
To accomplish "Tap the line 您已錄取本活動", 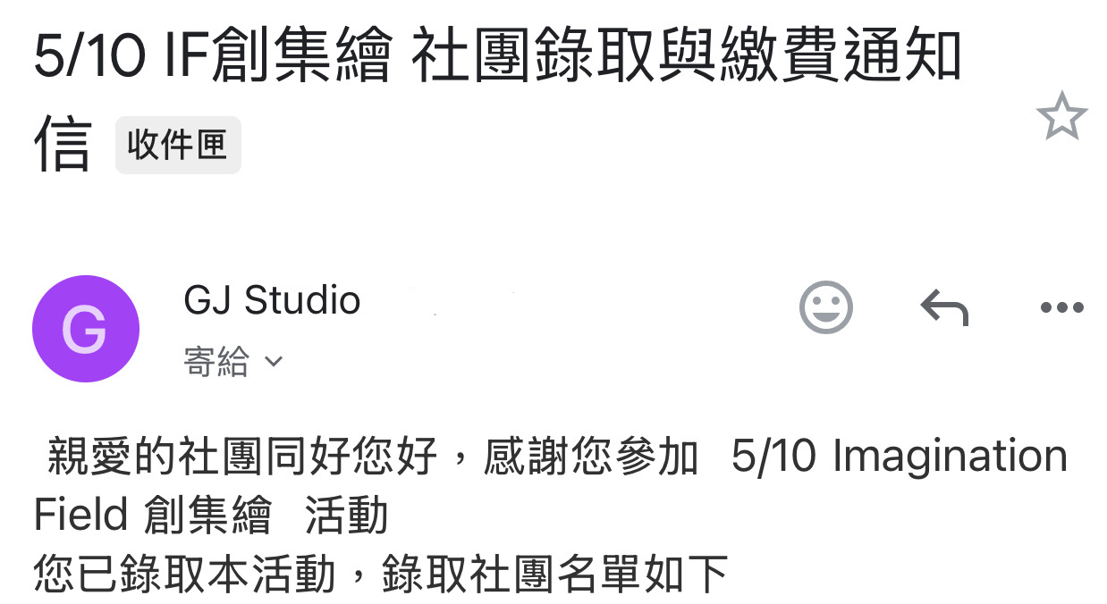I will [x=184, y=575].
